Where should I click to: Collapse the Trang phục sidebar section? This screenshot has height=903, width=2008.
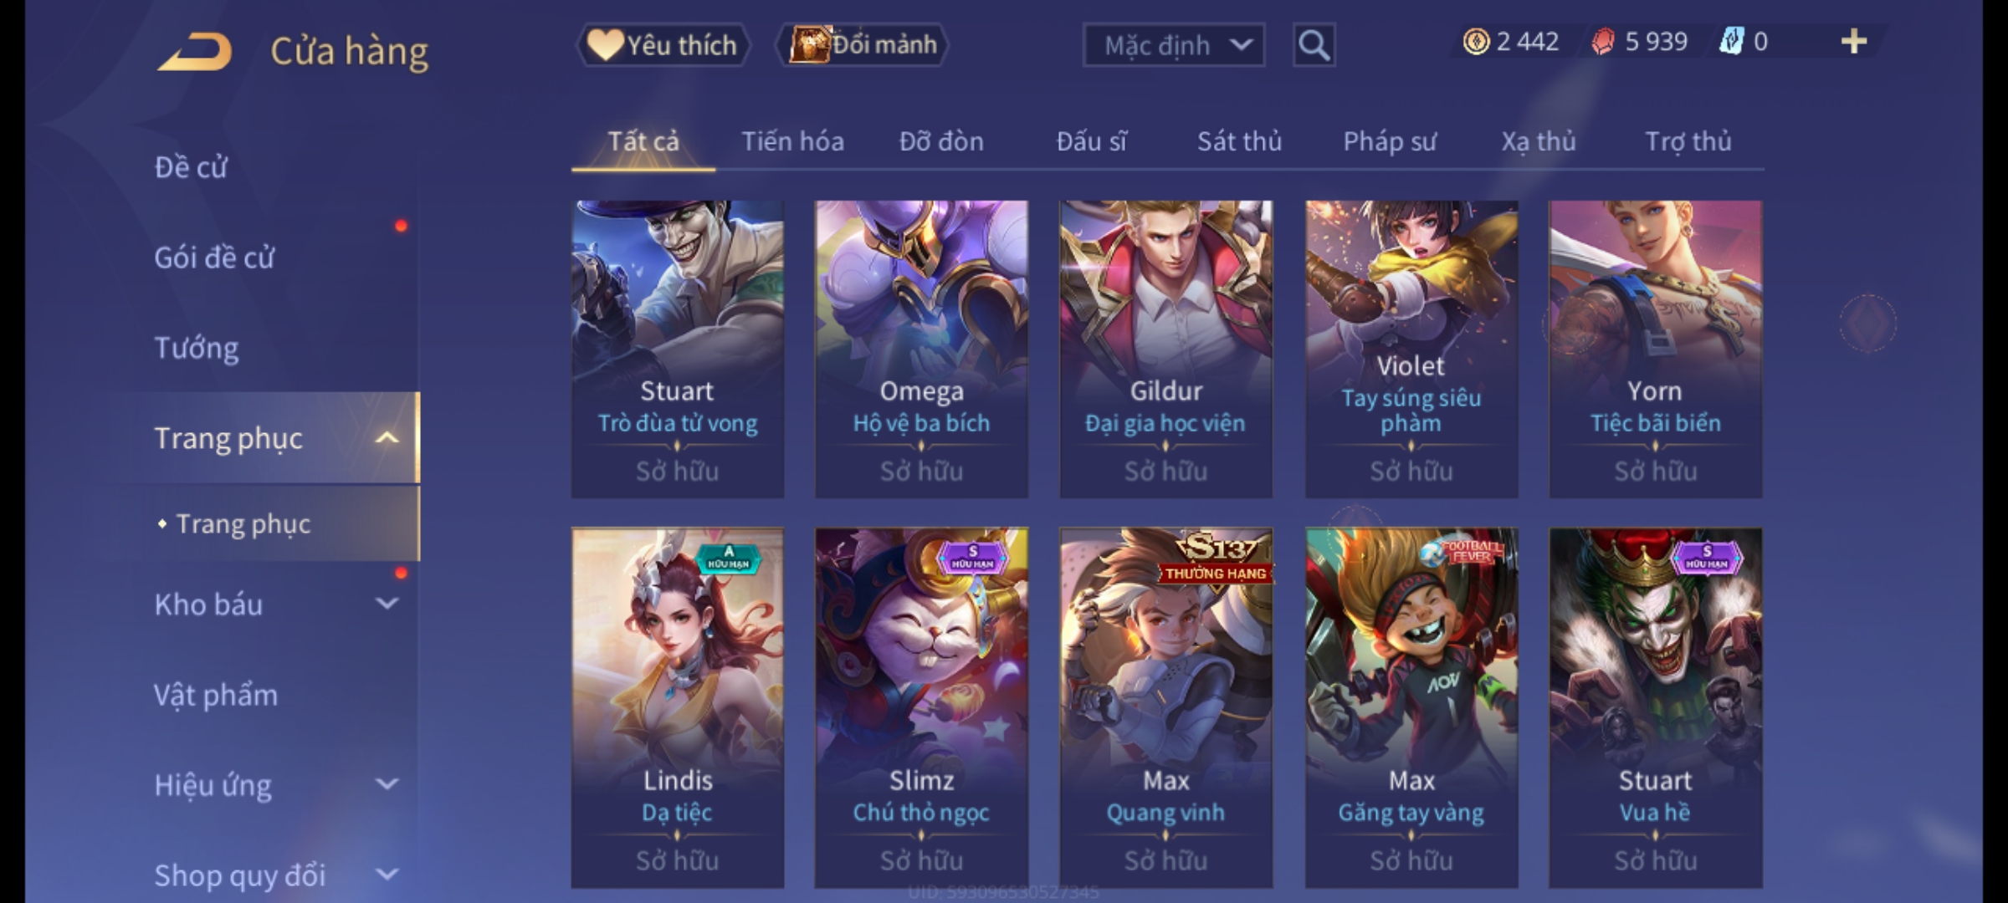pos(387,438)
